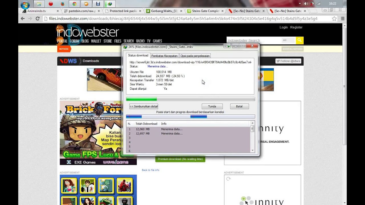Close the Animeindo.tv tab
365x205 pixels.
(58, 11)
